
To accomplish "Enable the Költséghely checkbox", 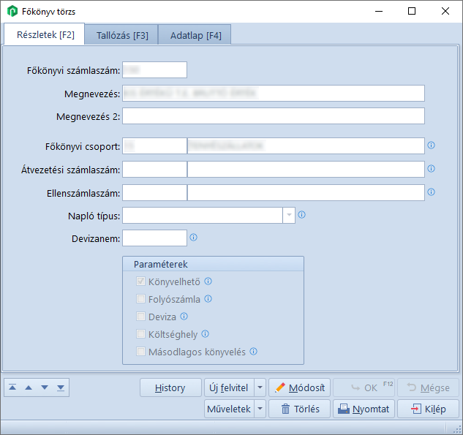I will pyautogui.click(x=141, y=334).
